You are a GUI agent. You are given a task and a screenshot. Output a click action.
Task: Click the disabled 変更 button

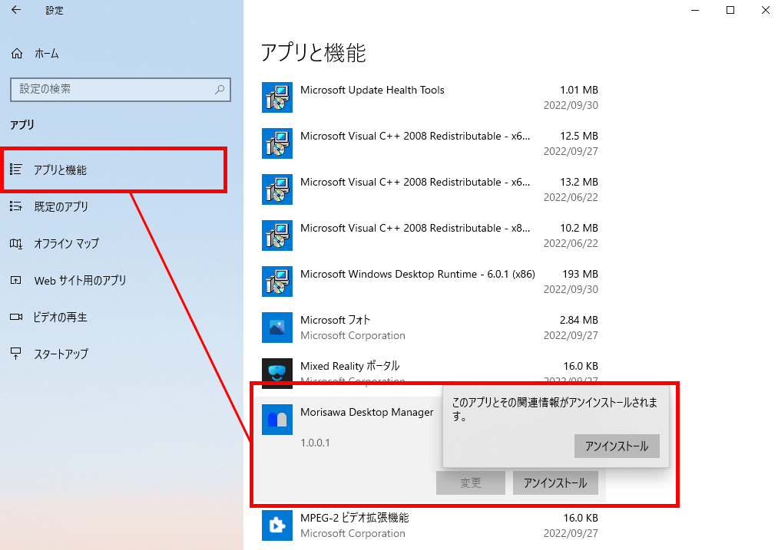(x=470, y=483)
